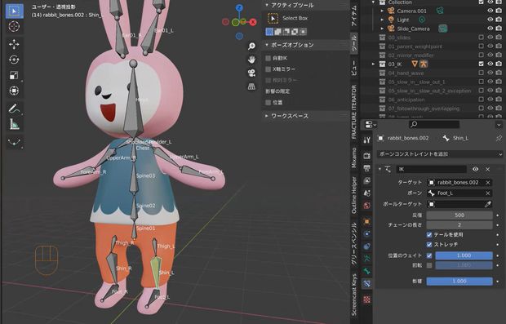The width and height of the screenshot is (506, 324).
Task: Collapse the アクティブツール panel
Action: coord(267,5)
